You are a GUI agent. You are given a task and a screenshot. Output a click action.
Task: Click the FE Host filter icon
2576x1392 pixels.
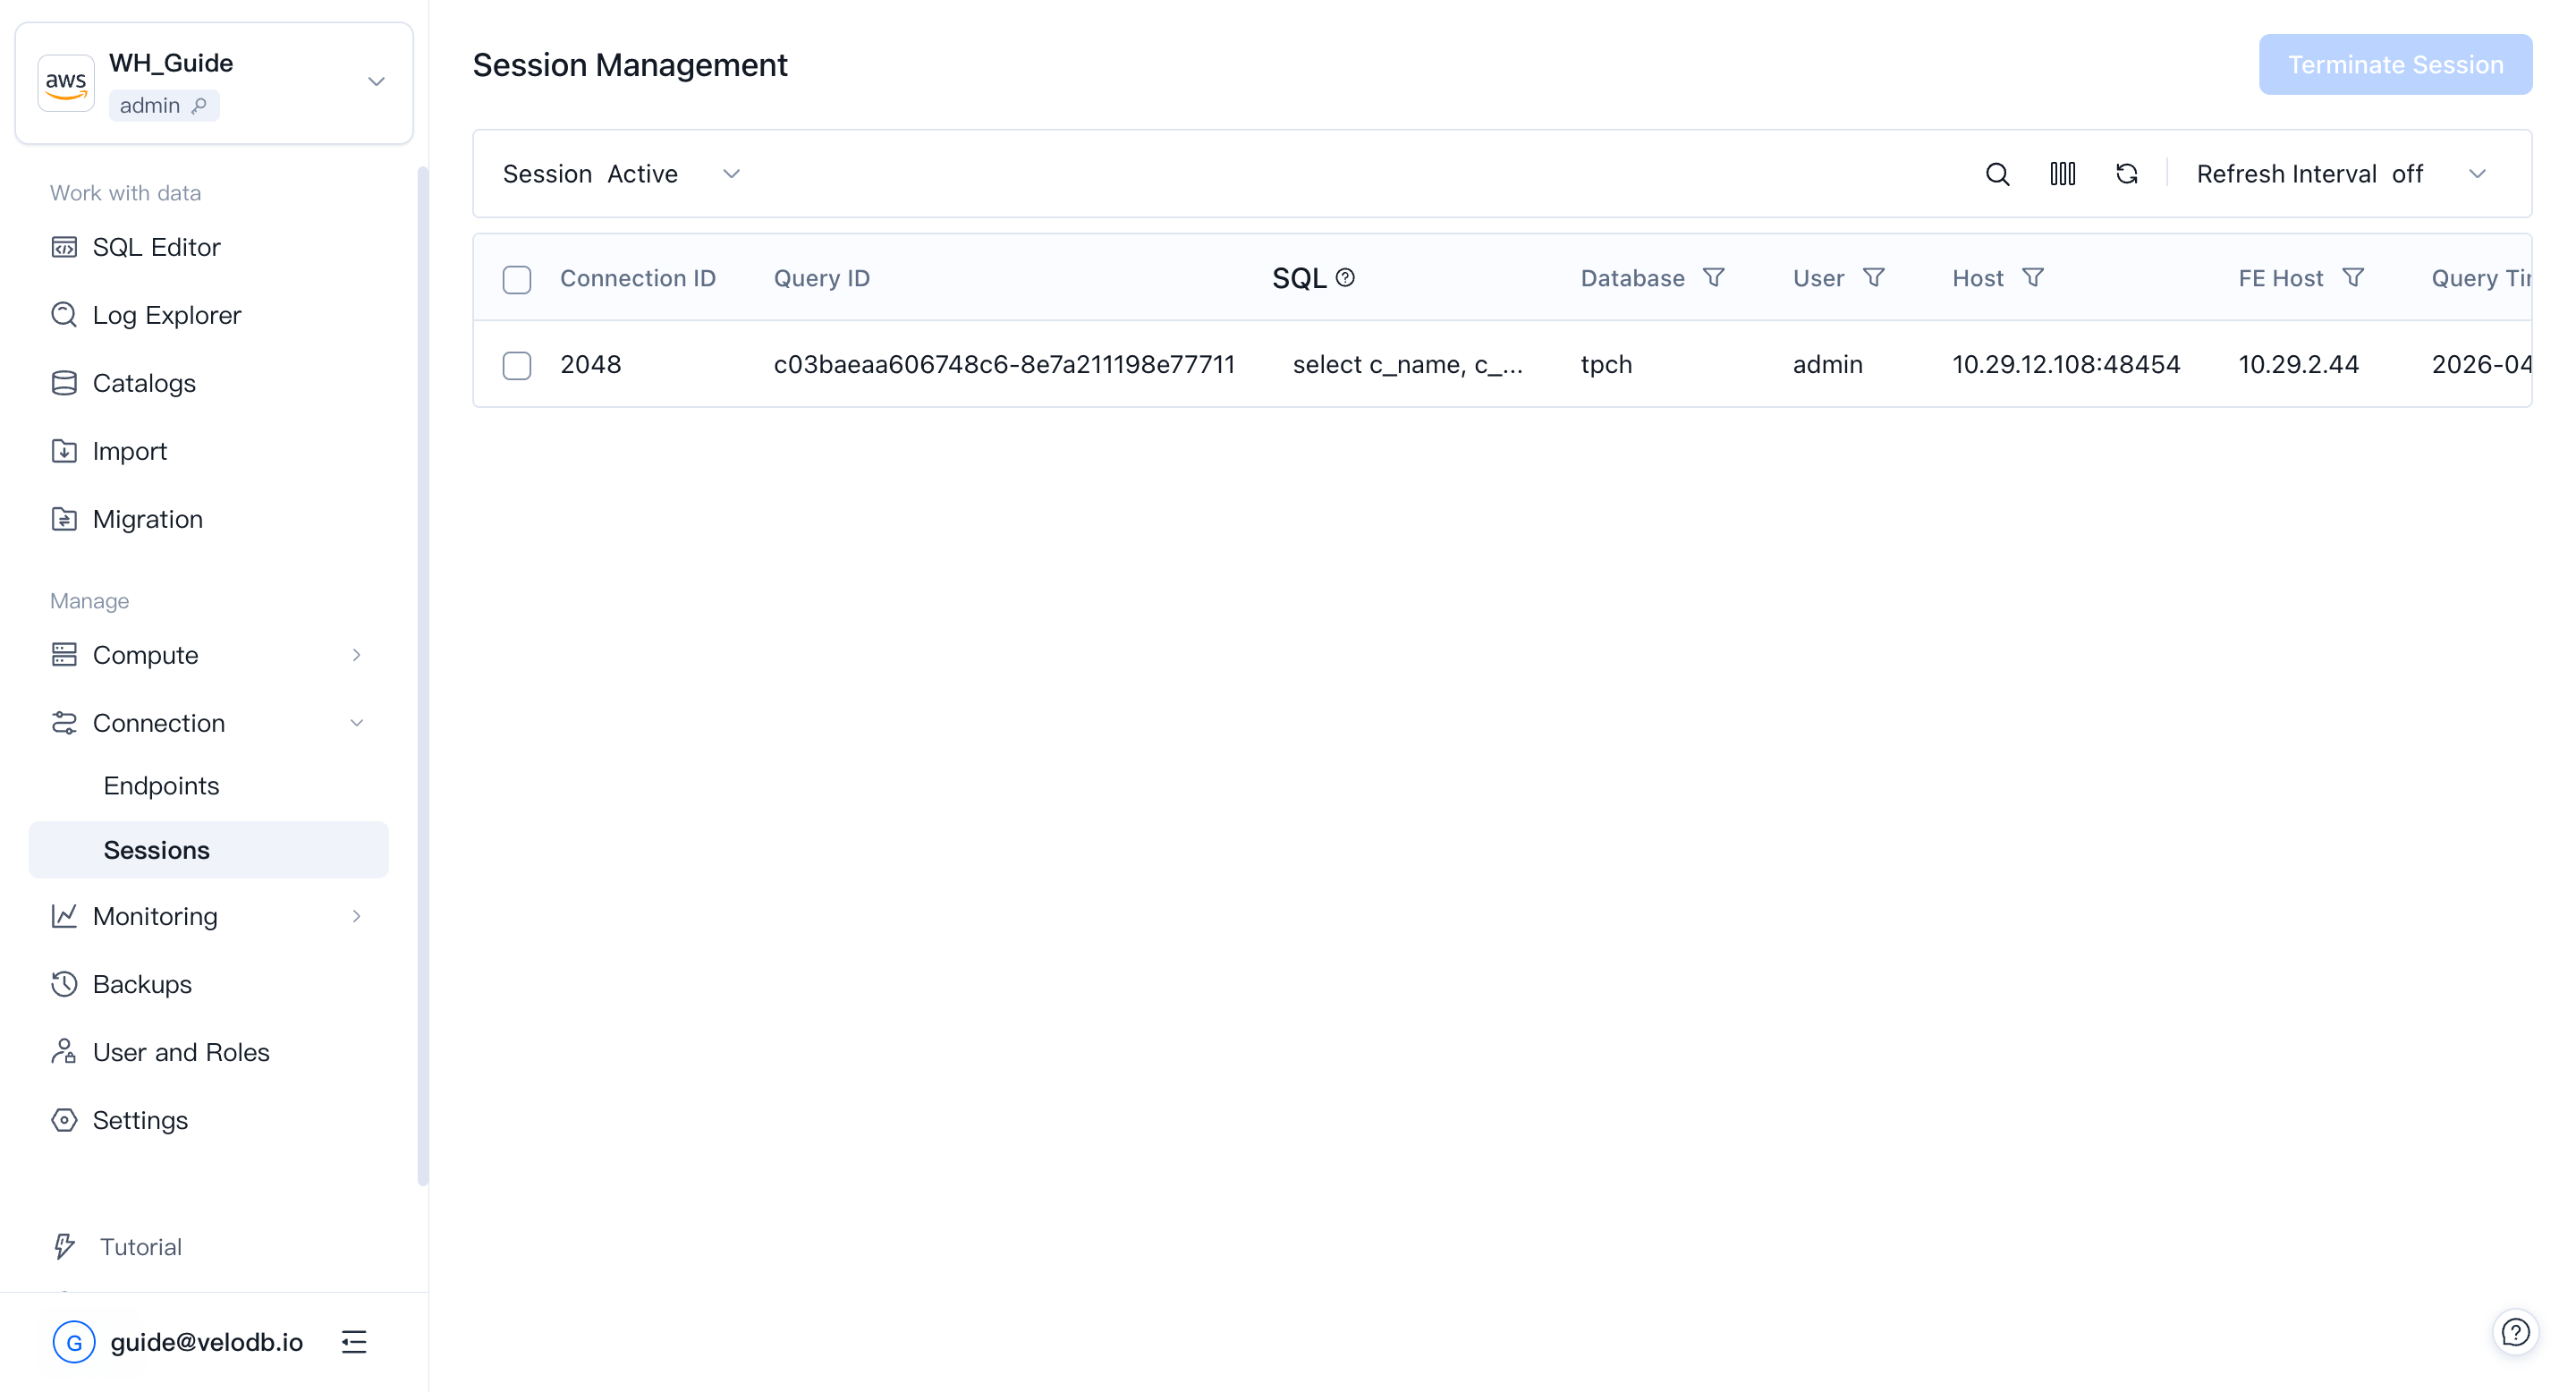2353,278
